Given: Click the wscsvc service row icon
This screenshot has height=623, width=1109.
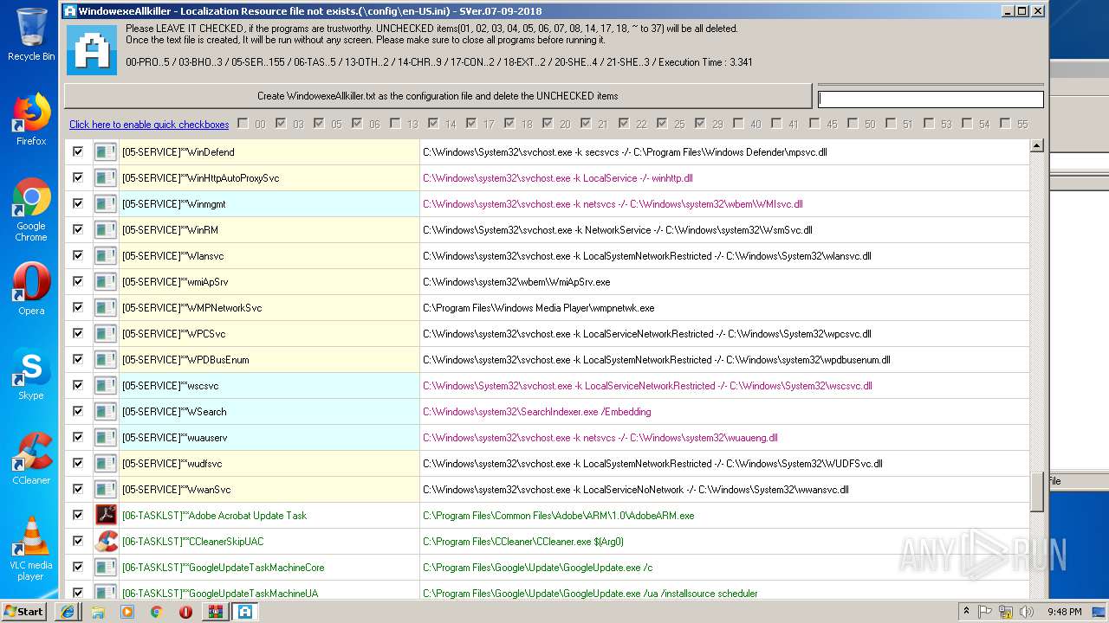Looking at the screenshot, I should click(x=106, y=385).
